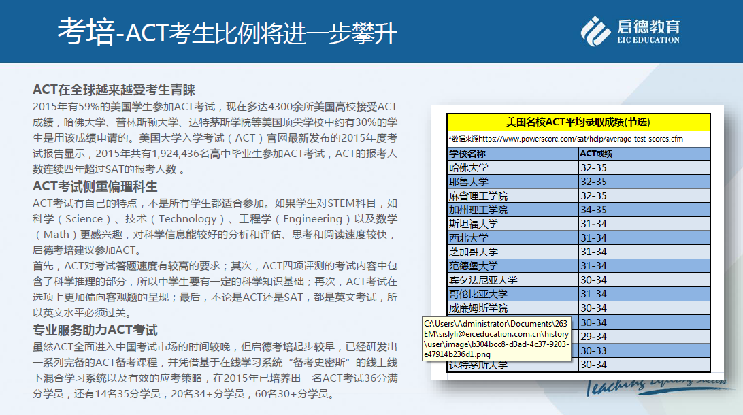Image resolution: width=743 pixels, height=415 pixels.
Task: Select the heading ACT在全球越来越受考生青睐
Action: [114, 90]
